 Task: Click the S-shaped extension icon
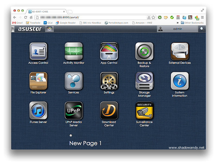click(190, 17)
